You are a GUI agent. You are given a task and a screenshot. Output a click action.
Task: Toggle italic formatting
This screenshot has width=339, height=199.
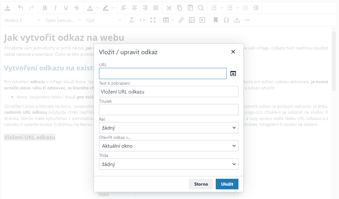click(x=55, y=8)
